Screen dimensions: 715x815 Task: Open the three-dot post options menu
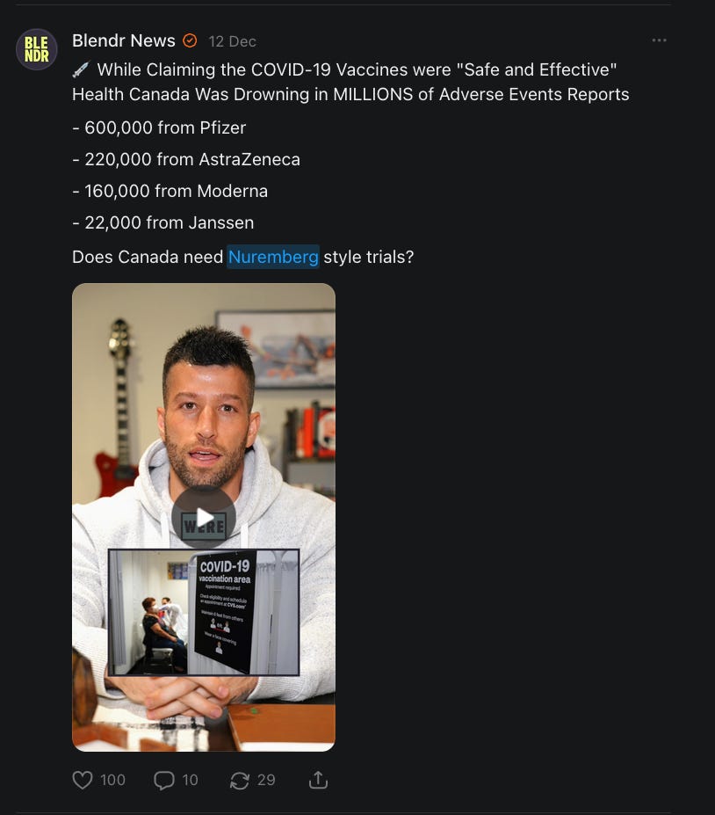pyautogui.click(x=659, y=40)
